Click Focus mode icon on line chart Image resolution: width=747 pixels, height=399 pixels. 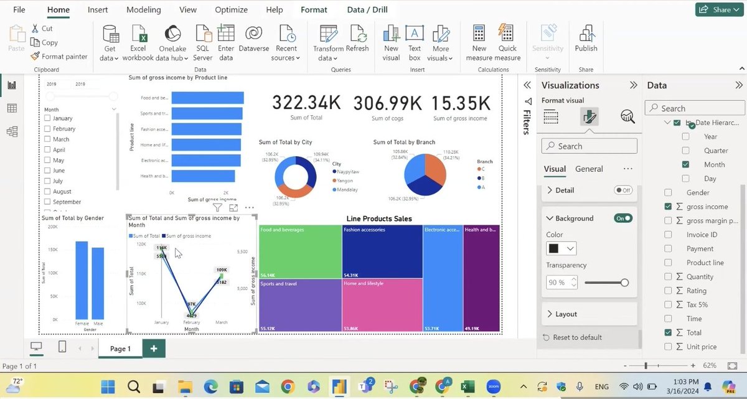click(x=233, y=208)
